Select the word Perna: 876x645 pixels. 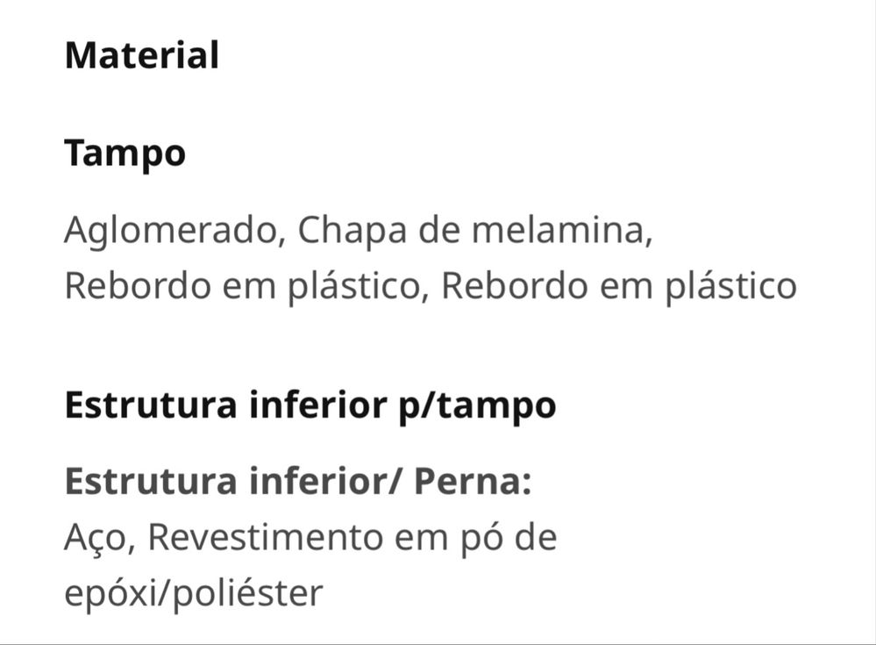point(474,481)
